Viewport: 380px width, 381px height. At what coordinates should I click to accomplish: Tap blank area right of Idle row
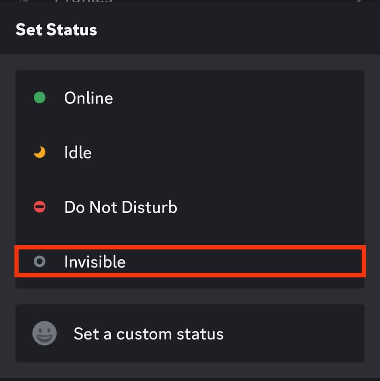click(246, 153)
